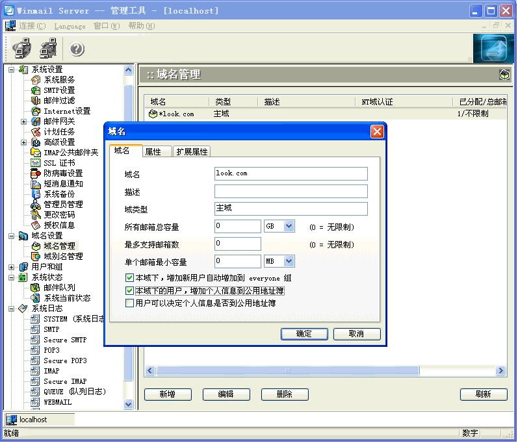The image size is (518, 443).
Task: Select SMTP设置 tree icon
Action: click(x=36, y=90)
